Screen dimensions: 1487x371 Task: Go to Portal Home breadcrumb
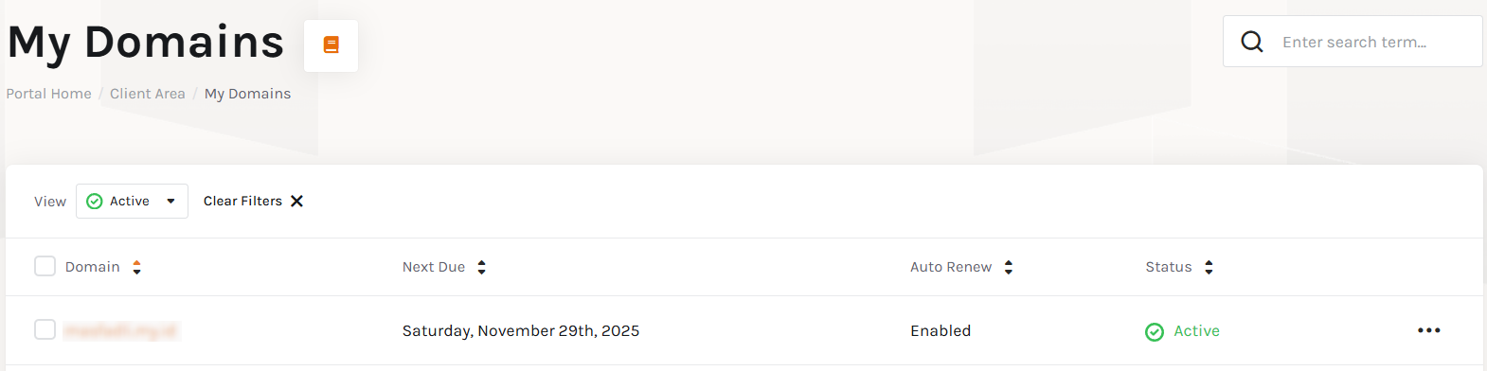[x=48, y=94]
